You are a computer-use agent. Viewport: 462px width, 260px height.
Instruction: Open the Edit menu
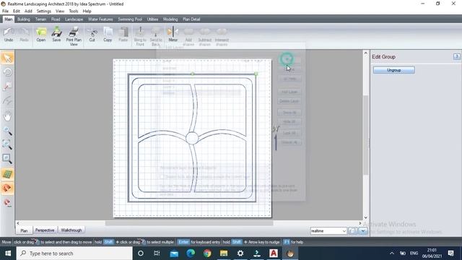17,12
